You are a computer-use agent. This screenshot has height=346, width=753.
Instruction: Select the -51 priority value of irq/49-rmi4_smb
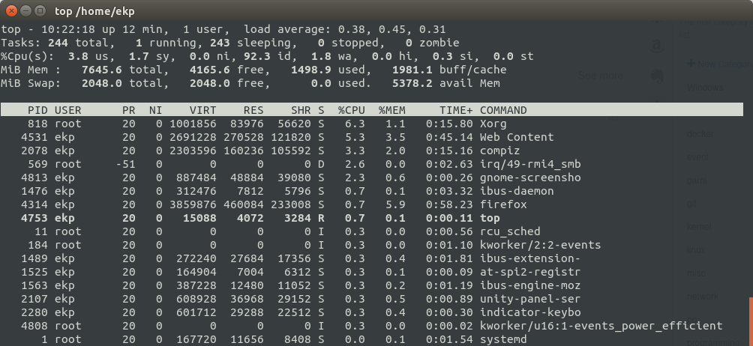(x=124, y=164)
